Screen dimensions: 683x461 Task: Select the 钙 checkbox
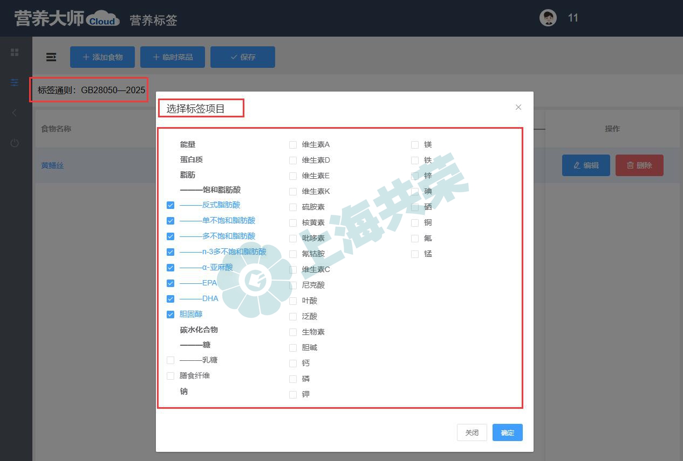click(x=293, y=364)
